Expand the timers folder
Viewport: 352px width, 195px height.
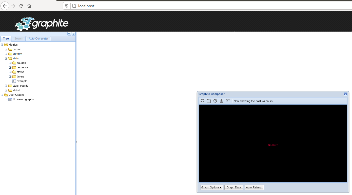pos(10,77)
